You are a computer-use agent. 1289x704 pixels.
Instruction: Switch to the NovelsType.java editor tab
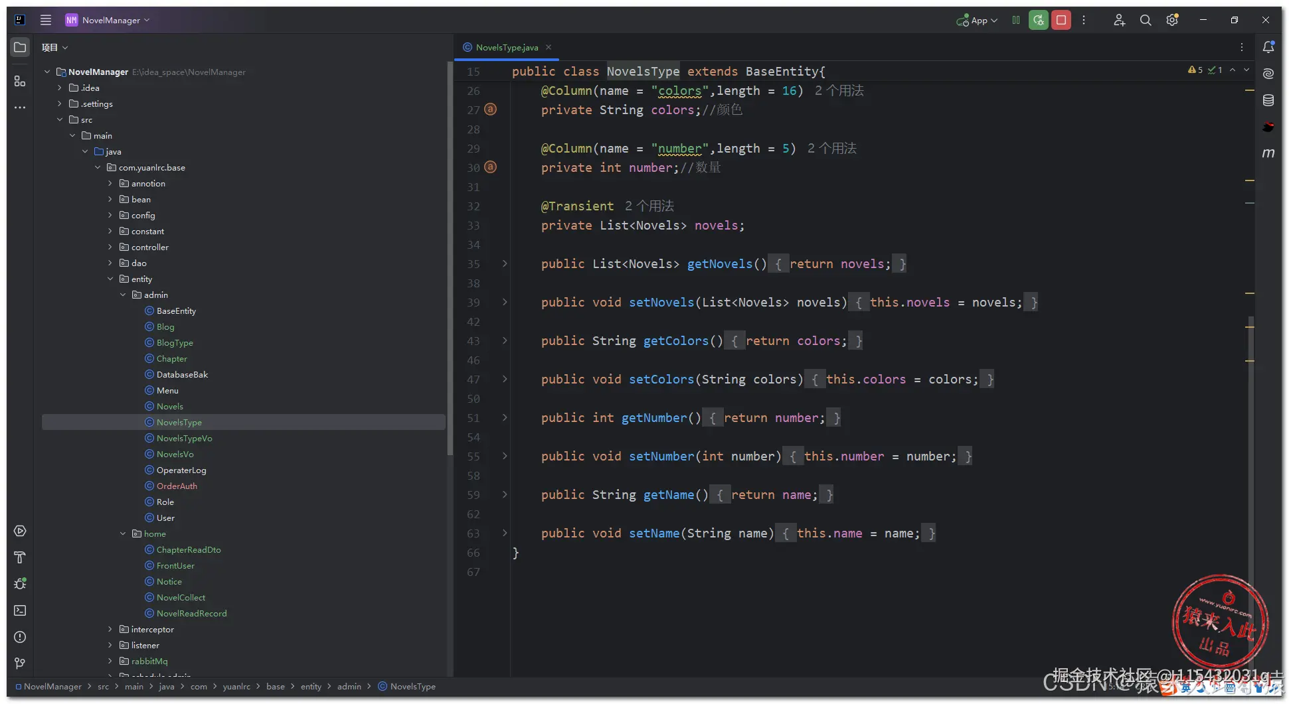click(x=507, y=47)
